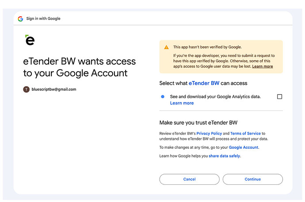Click the blue eTender BW app name link
The image size is (305, 202).
click(x=204, y=83)
